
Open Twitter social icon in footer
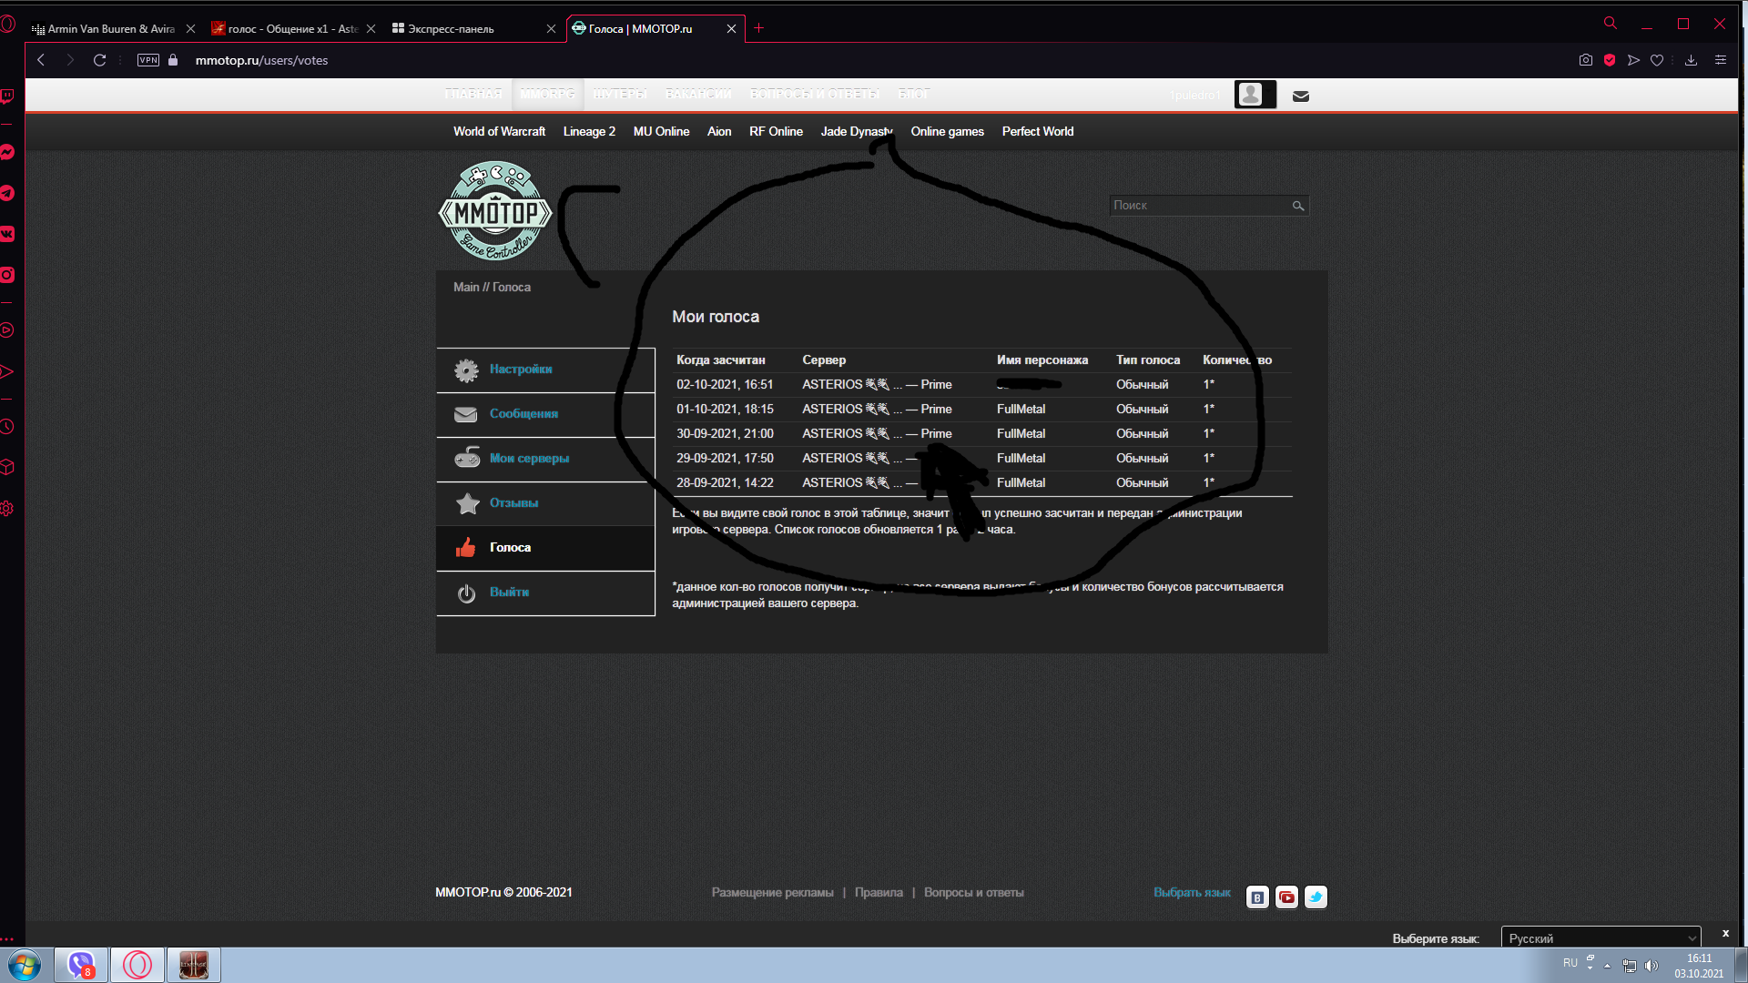[x=1316, y=897]
